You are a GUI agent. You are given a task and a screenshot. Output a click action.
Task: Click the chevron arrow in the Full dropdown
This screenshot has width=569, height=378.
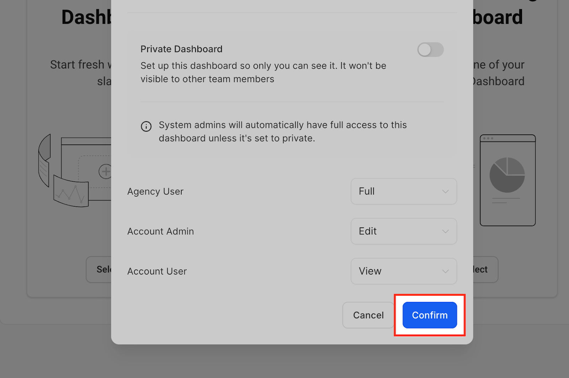(445, 191)
